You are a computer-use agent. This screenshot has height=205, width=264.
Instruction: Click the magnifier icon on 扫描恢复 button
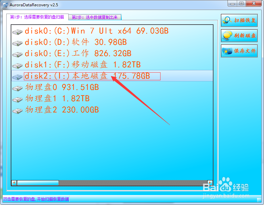pos(227,20)
